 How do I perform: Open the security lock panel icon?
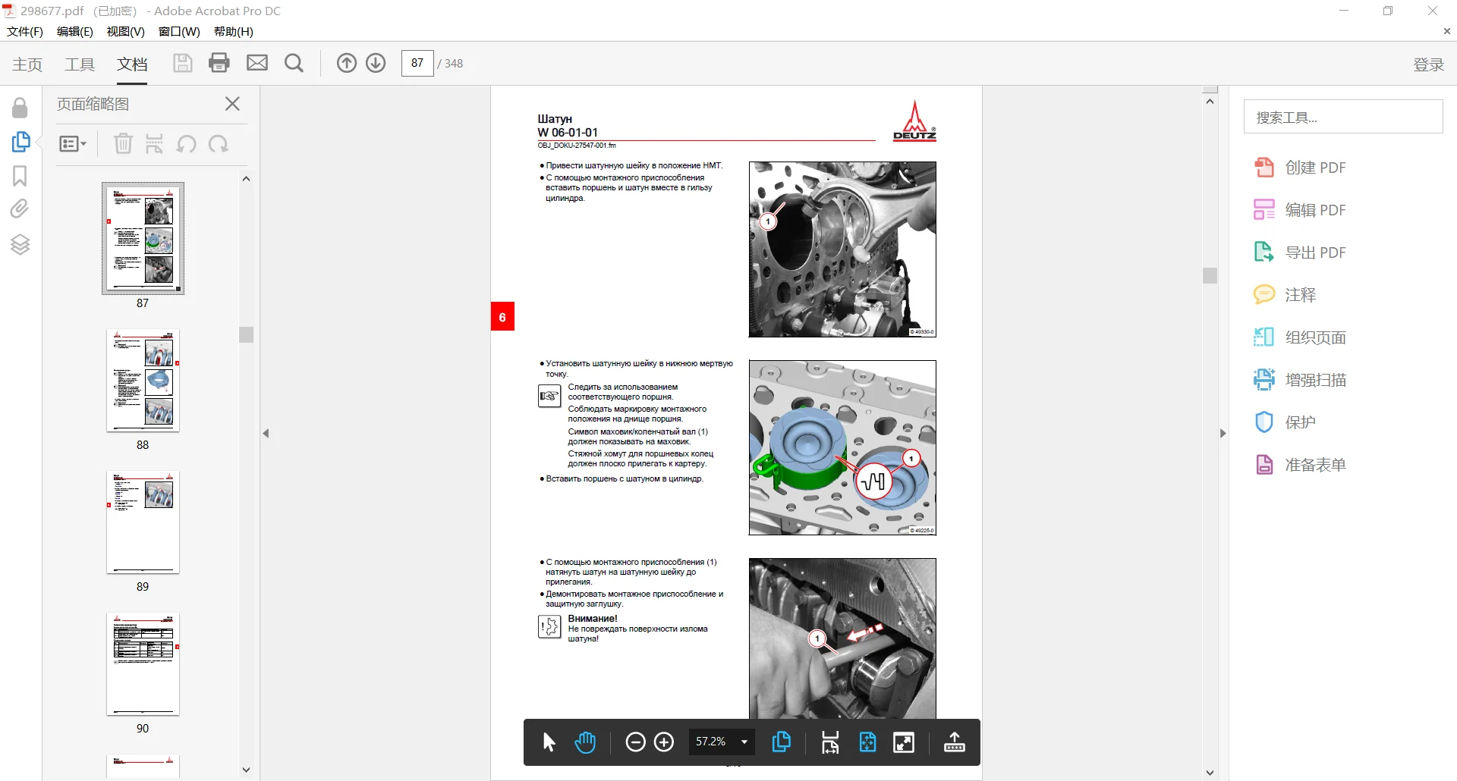(x=20, y=108)
